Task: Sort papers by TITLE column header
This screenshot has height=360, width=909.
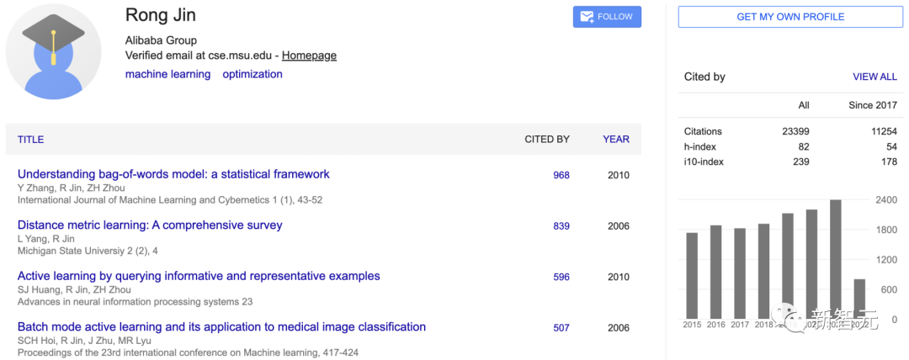Action: point(30,140)
